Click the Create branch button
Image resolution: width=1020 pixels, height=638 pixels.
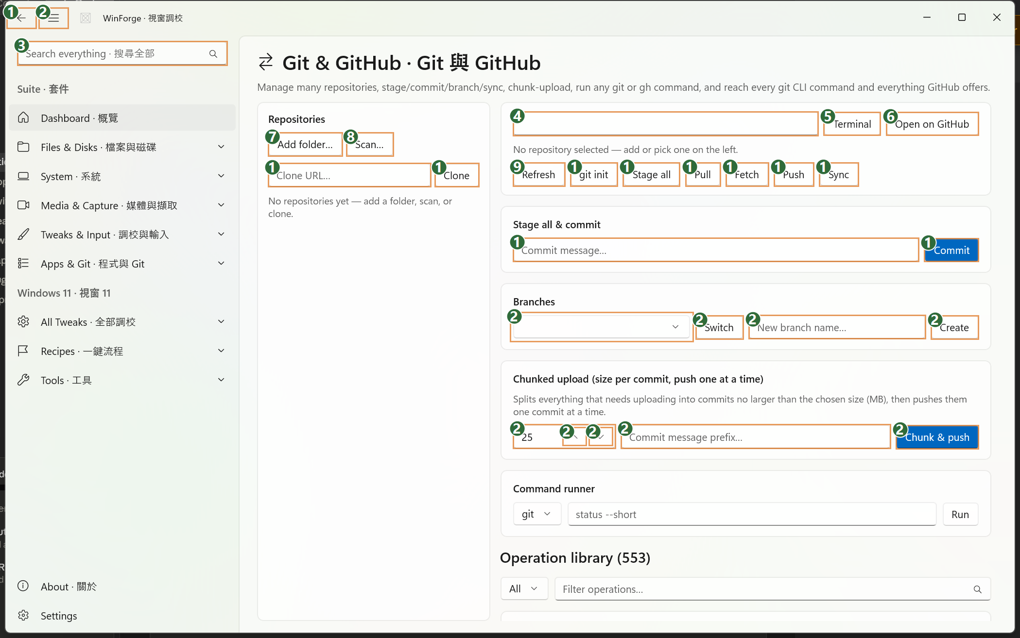click(x=954, y=327)
